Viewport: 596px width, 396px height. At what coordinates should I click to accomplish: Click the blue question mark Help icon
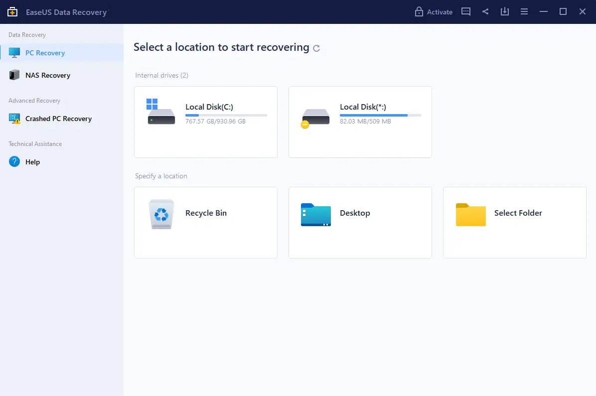coord(14,161)
